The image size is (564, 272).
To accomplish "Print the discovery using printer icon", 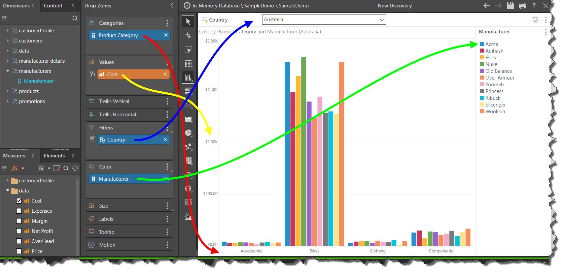I will click(522, 6).
